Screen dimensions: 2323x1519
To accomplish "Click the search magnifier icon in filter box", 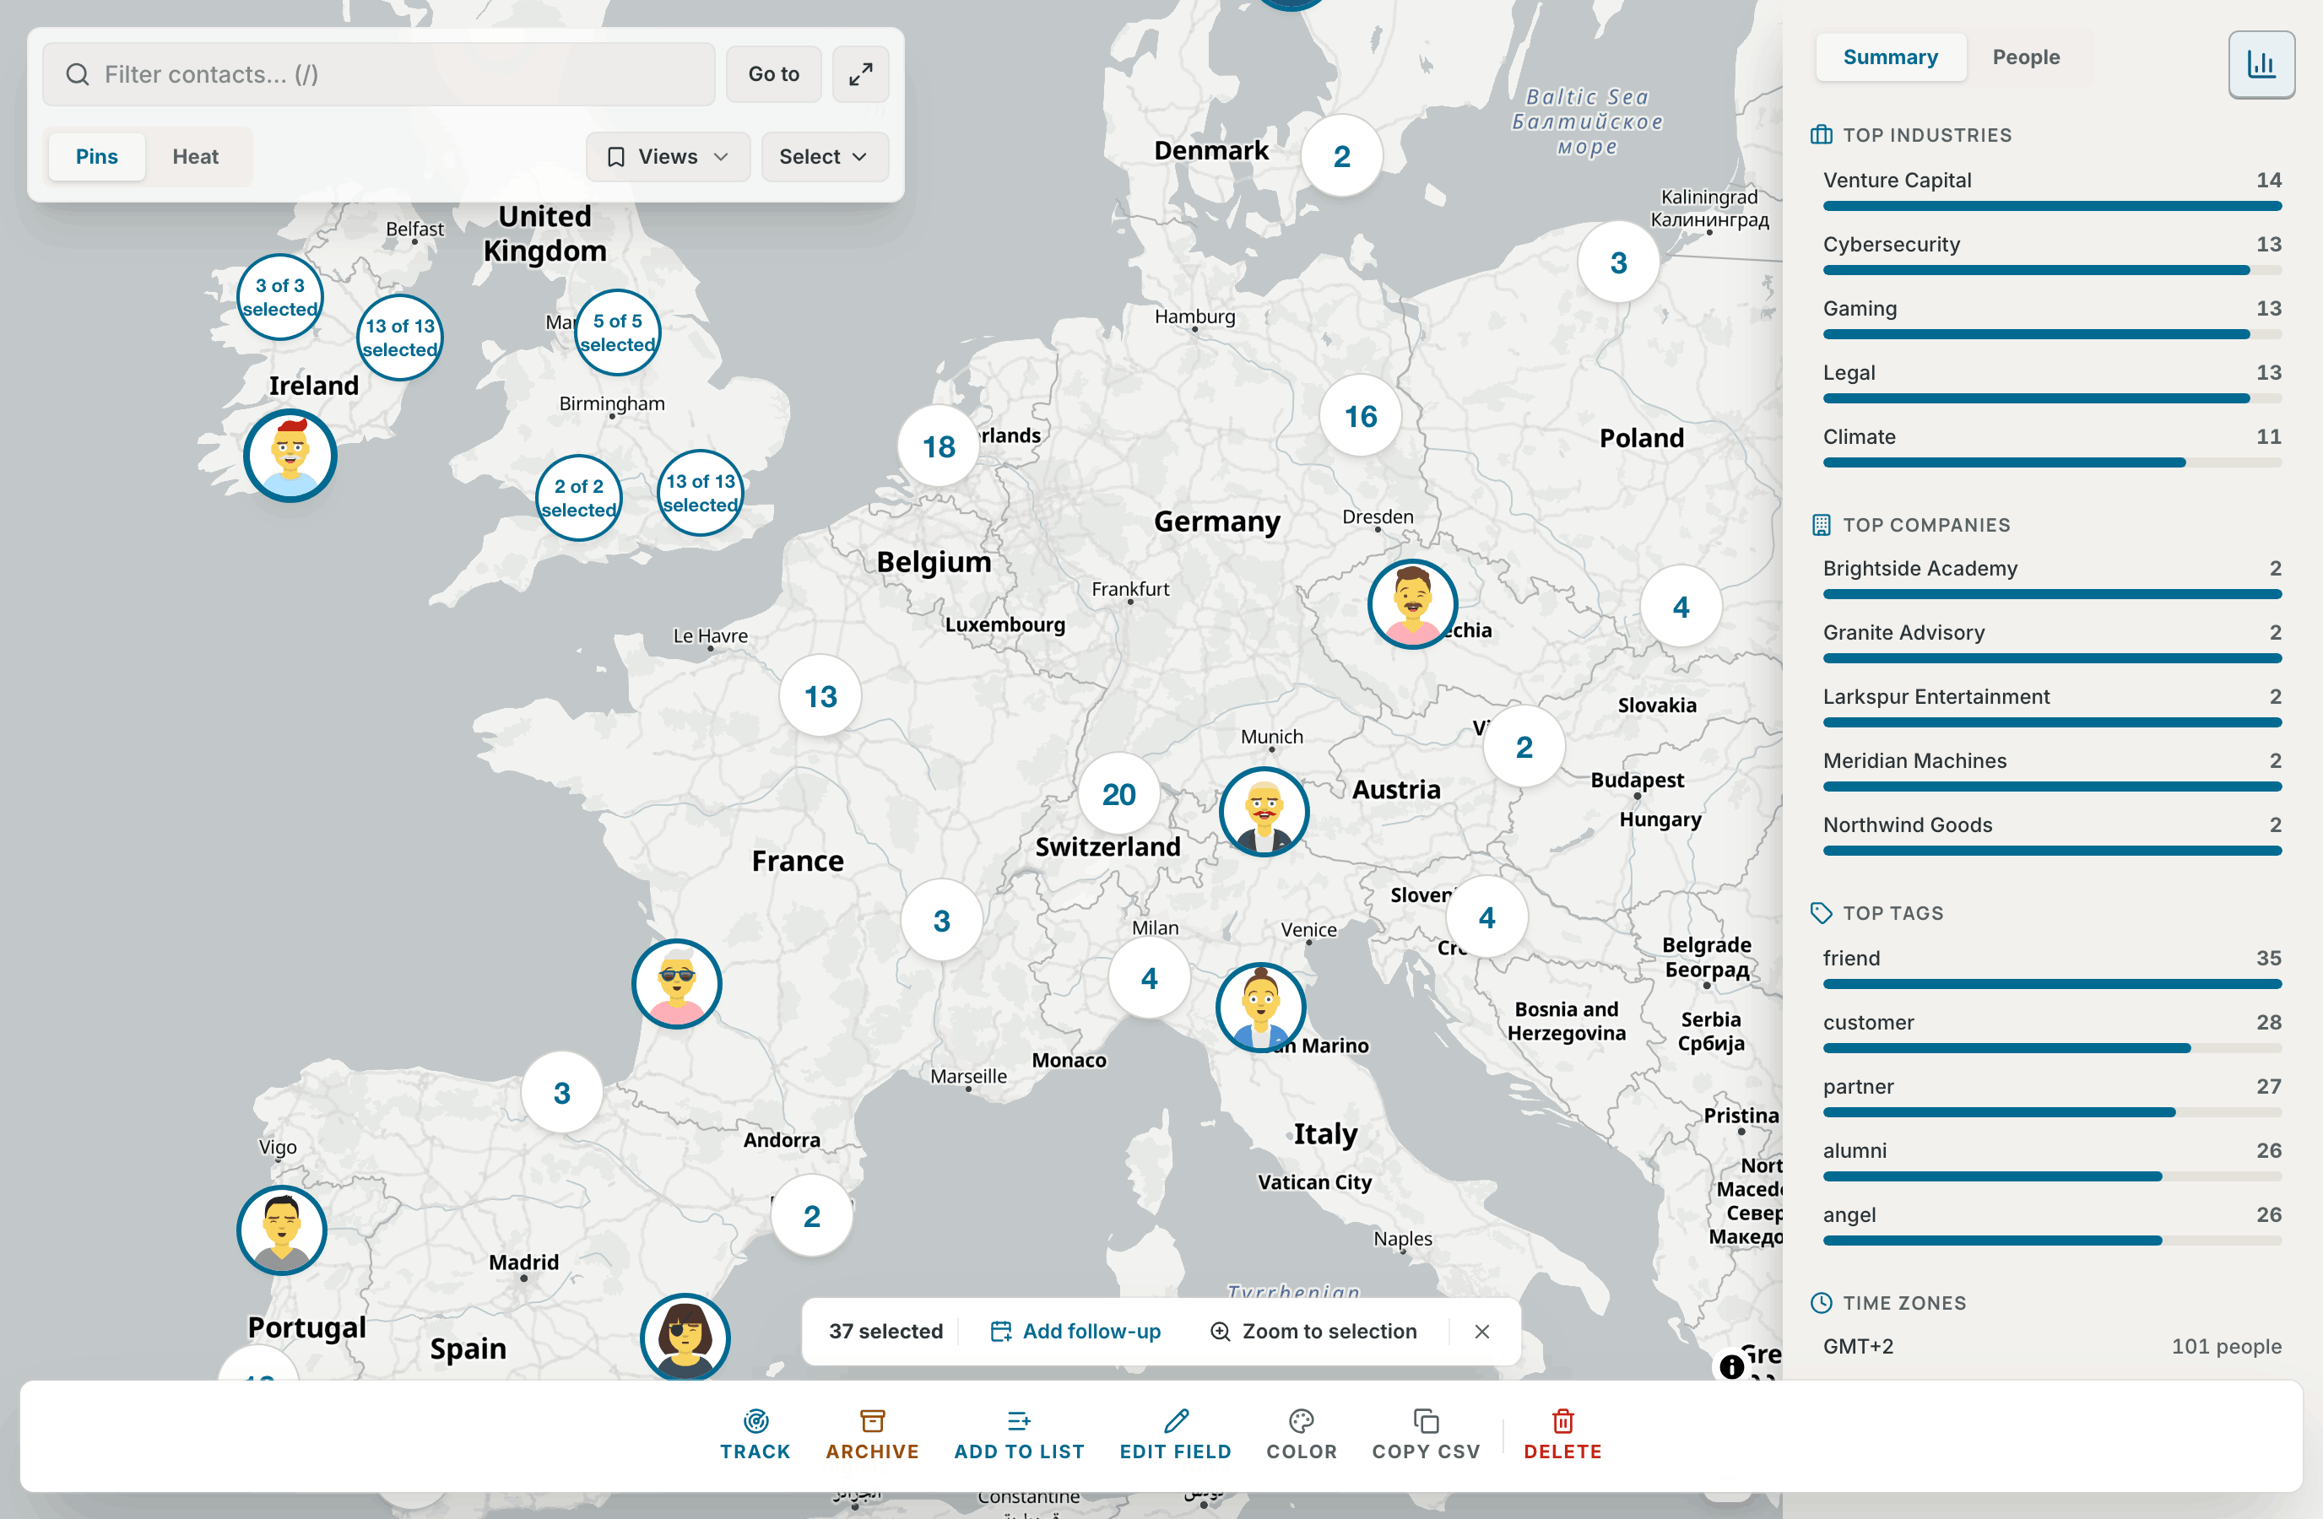I will coord(77,74).
